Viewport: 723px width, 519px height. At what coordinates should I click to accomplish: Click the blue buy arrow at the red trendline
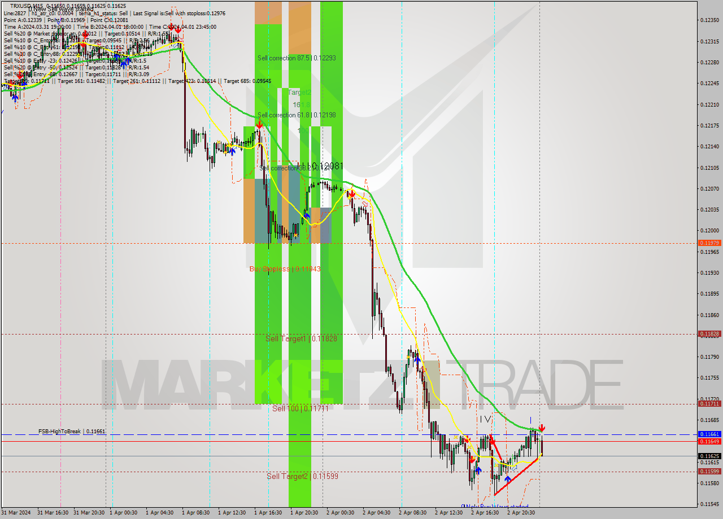pos(507,480)
